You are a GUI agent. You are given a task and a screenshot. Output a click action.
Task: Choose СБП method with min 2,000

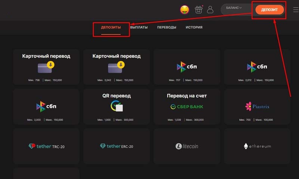pyautogui.click(x=46, y=107)
